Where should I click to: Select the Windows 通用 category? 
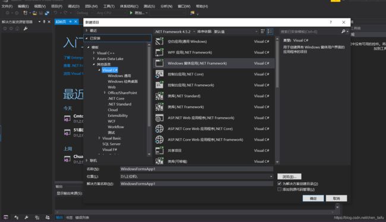tap(119, 76)
